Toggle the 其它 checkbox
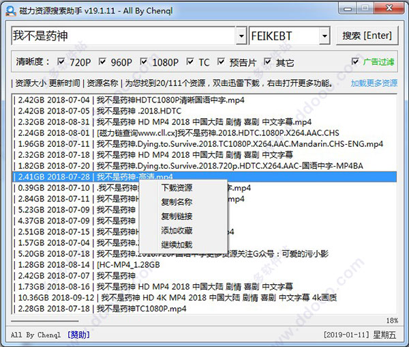 pos(267,61)
